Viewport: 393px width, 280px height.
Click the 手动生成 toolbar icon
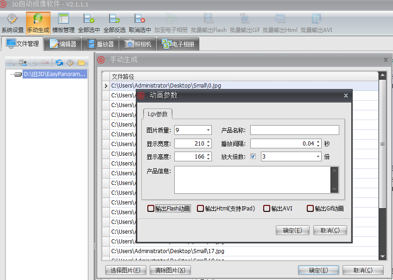(38, 19)
